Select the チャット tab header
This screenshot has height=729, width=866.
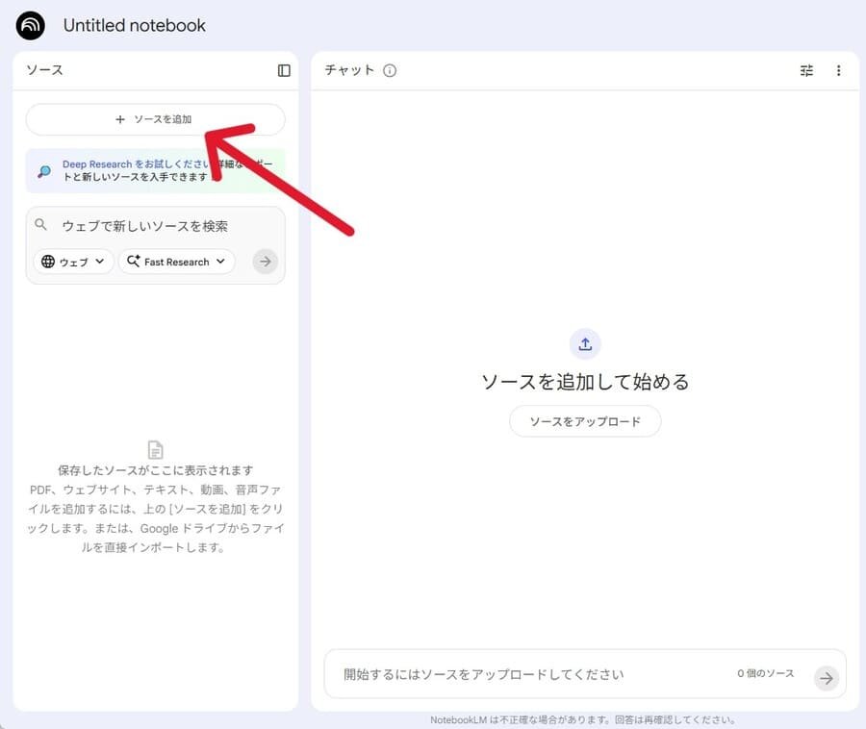point(349,69)
